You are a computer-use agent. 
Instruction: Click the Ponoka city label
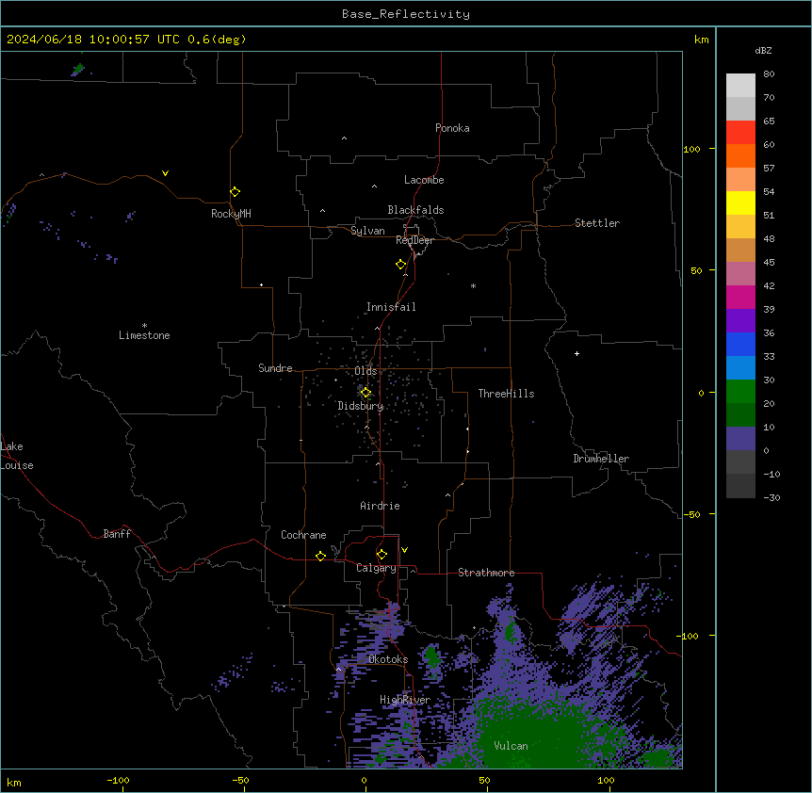tap(452, 128)
